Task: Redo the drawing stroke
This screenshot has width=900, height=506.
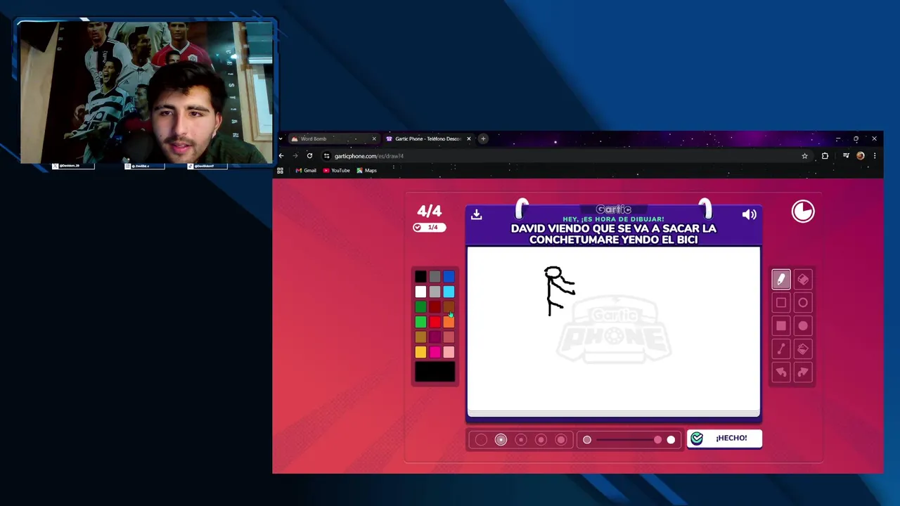Action: pyautogui.click(x=803, y=372)
